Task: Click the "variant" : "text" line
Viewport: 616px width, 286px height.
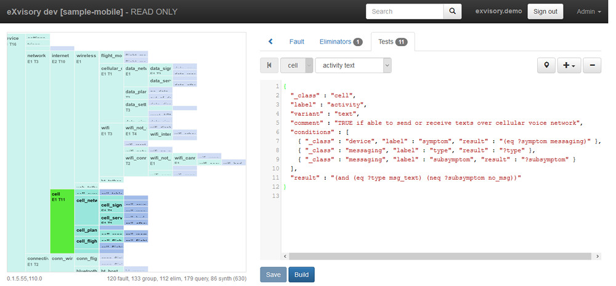Action: coord(325,114)
